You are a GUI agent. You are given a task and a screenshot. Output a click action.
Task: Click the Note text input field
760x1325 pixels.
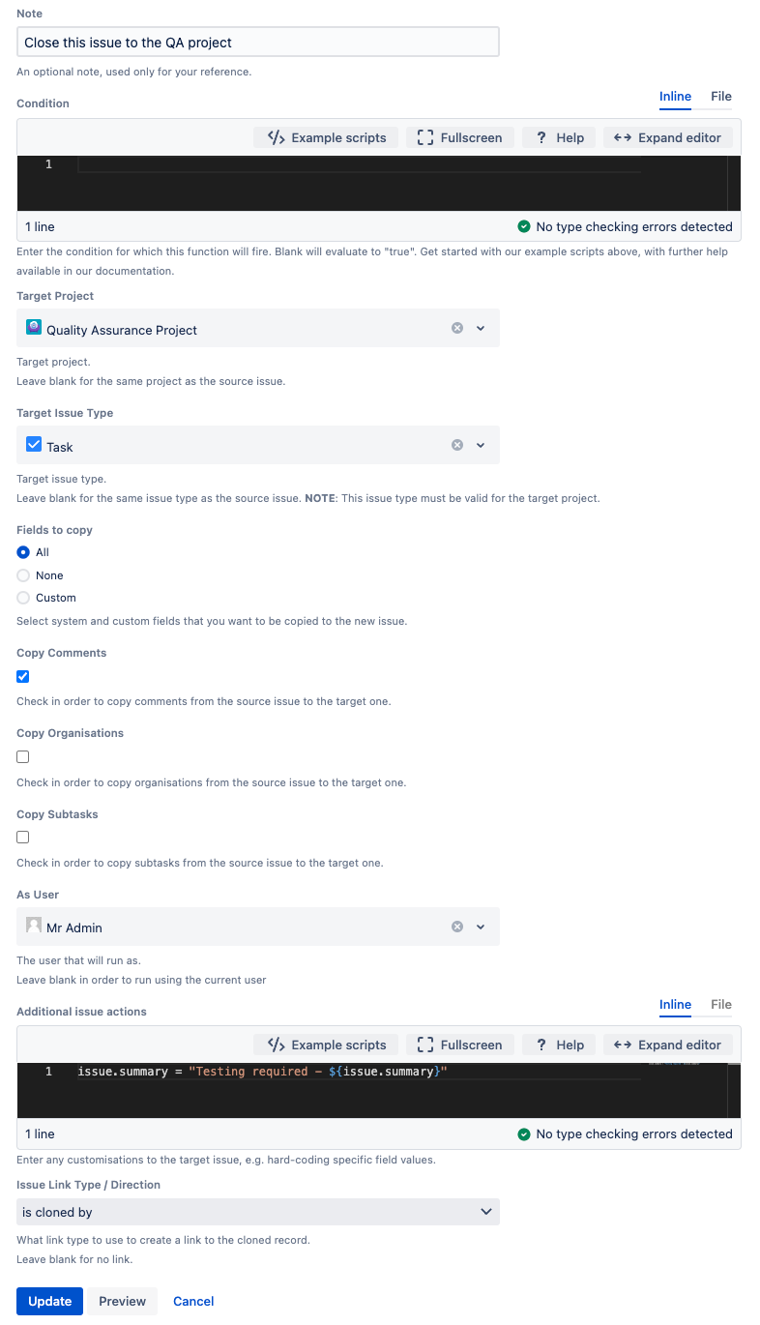258,43
